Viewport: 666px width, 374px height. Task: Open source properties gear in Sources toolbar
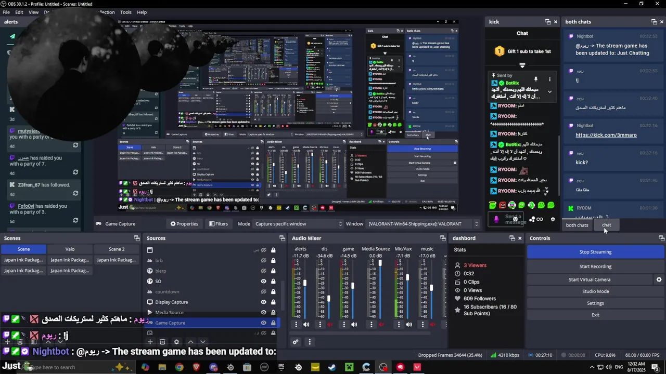pos(176,342)
